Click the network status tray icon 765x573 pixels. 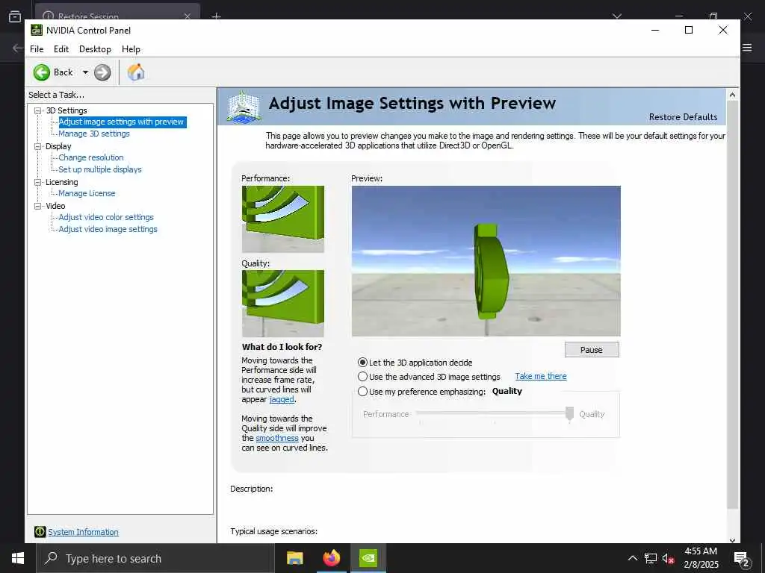point(651,558)
